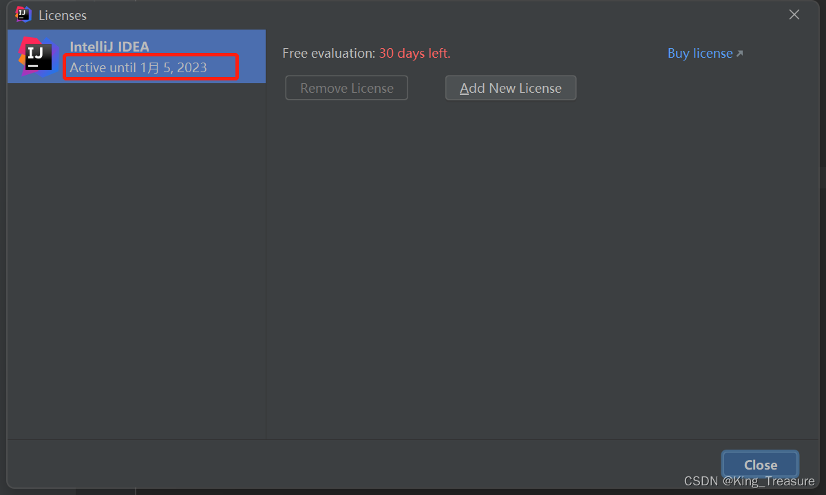Click the Add New License button
826x495 pixels.
(x=511, y=88)
